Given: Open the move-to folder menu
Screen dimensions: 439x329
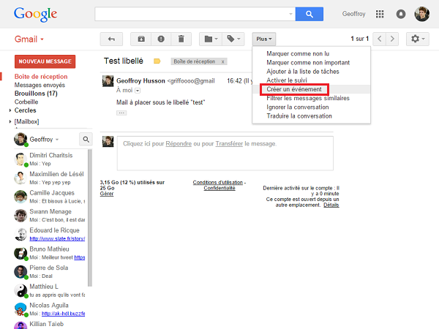Looking at the screenshot, I should (x=211, y=39).
